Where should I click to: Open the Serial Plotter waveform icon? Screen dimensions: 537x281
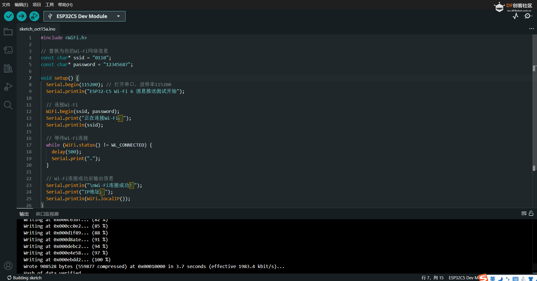coord(516,16)
